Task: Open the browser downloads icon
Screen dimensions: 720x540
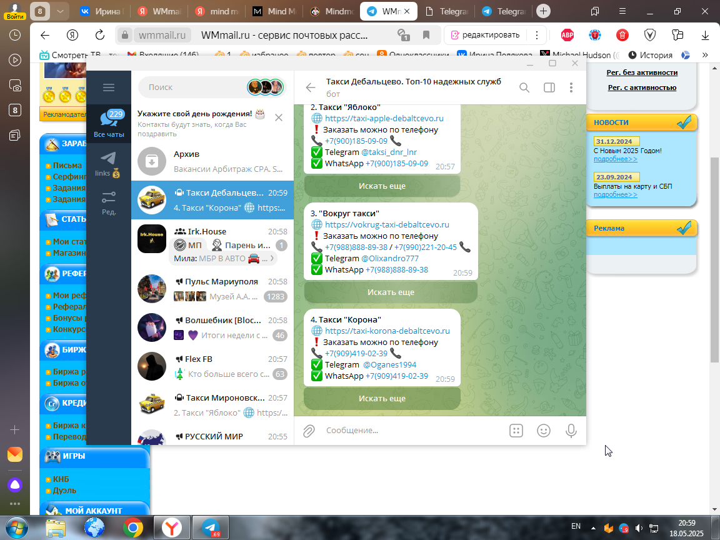Action: coord(705,35)
